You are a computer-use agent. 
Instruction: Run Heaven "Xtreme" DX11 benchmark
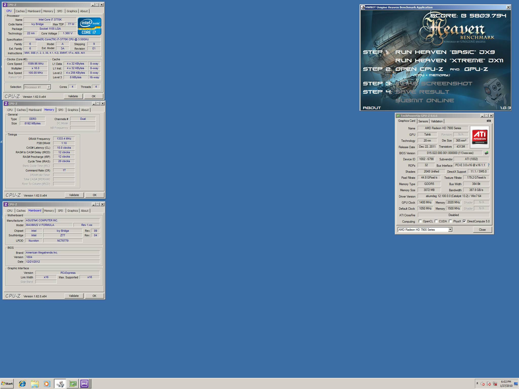coord(449,61)
